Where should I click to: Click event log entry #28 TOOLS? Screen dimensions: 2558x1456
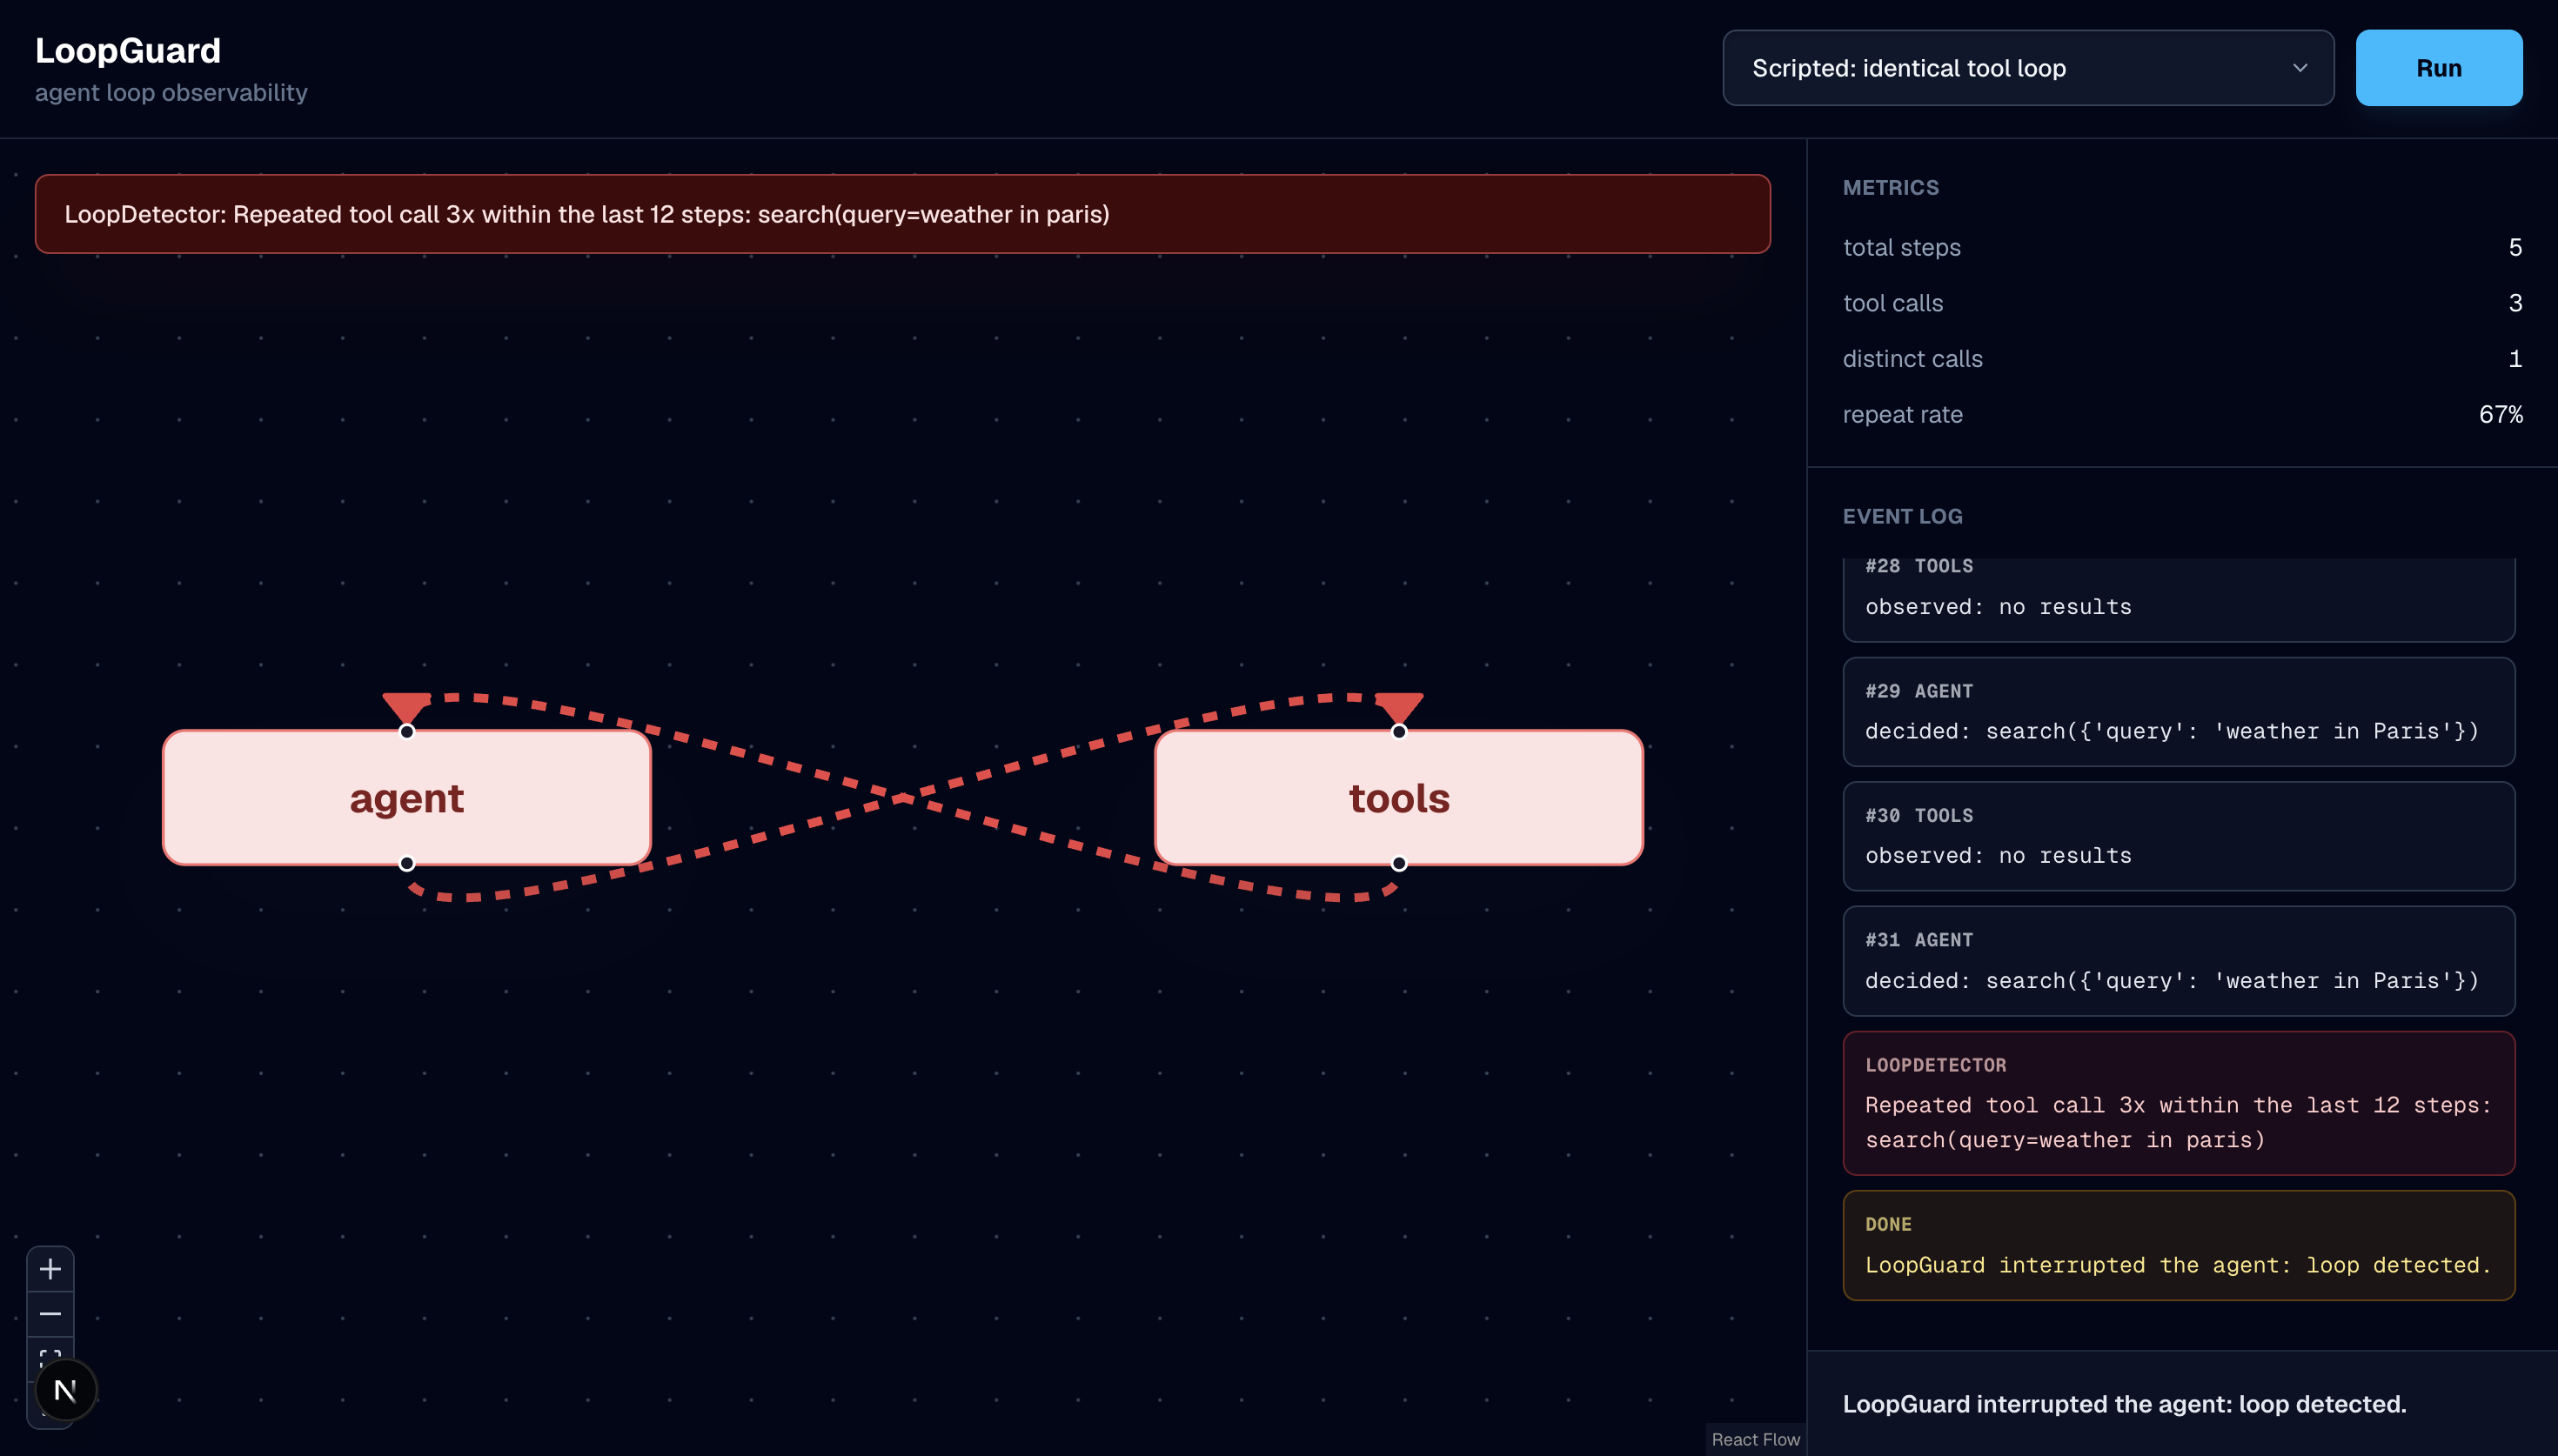(2178, 599)
